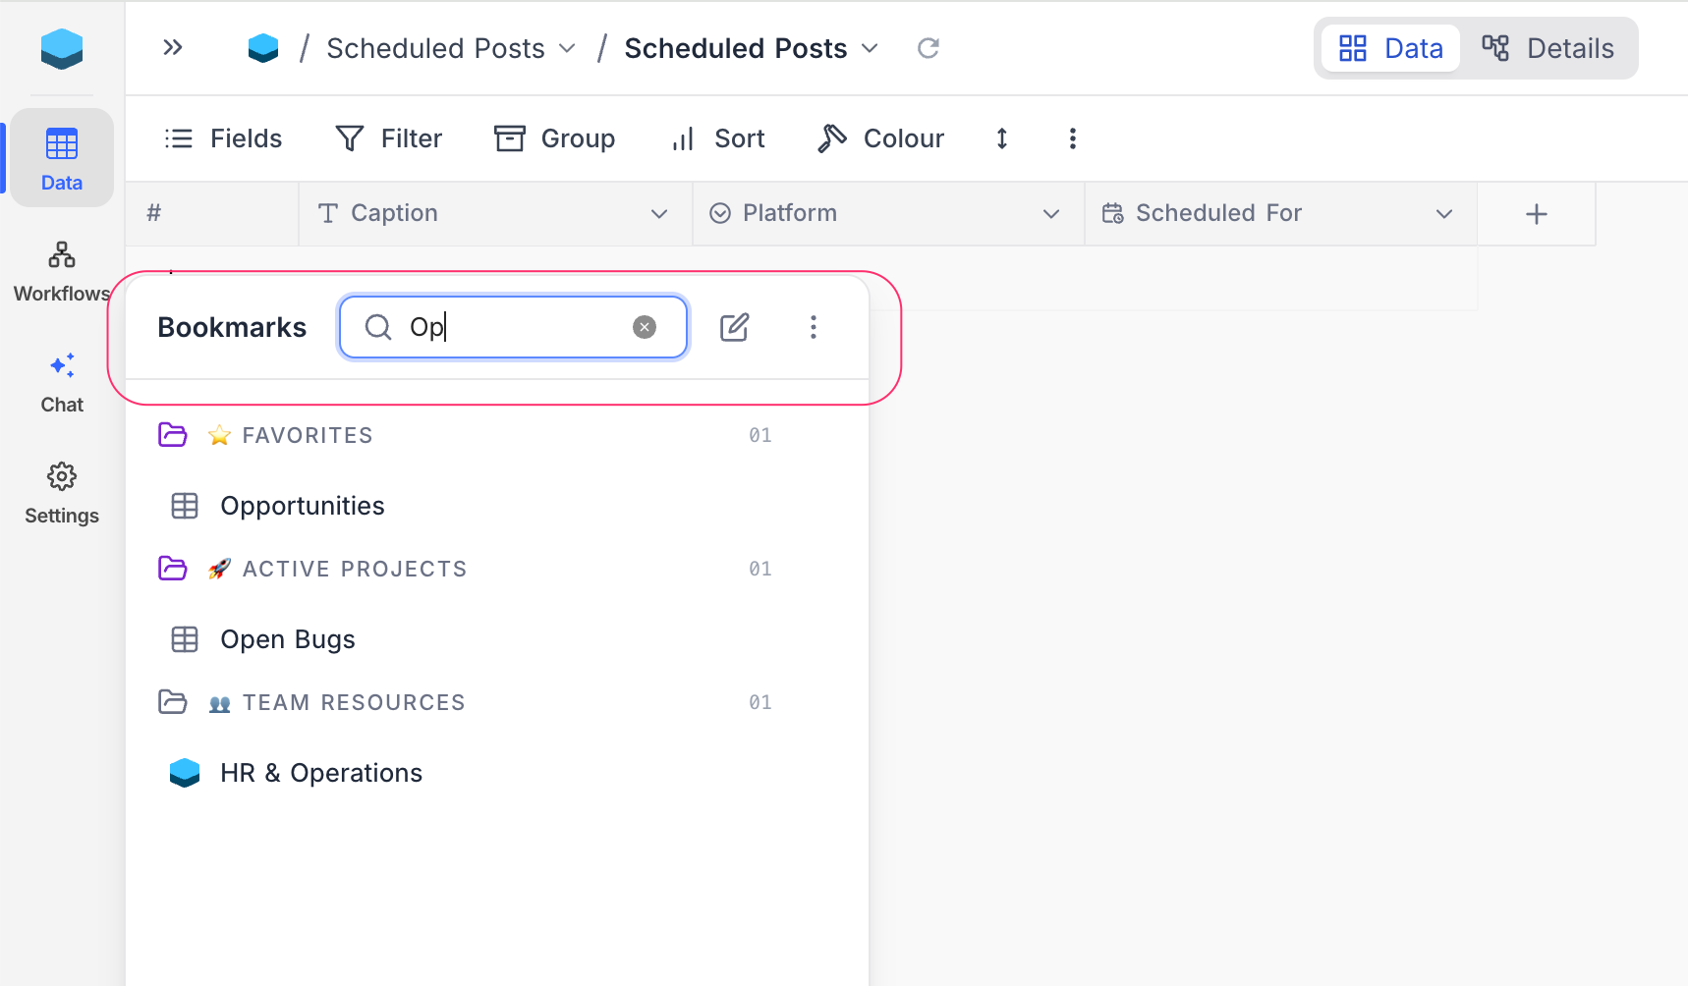The height and width of the screenshot is (986, 1688).
Task: Click the Open Bugs table grid icon
Action: point(185,639)
